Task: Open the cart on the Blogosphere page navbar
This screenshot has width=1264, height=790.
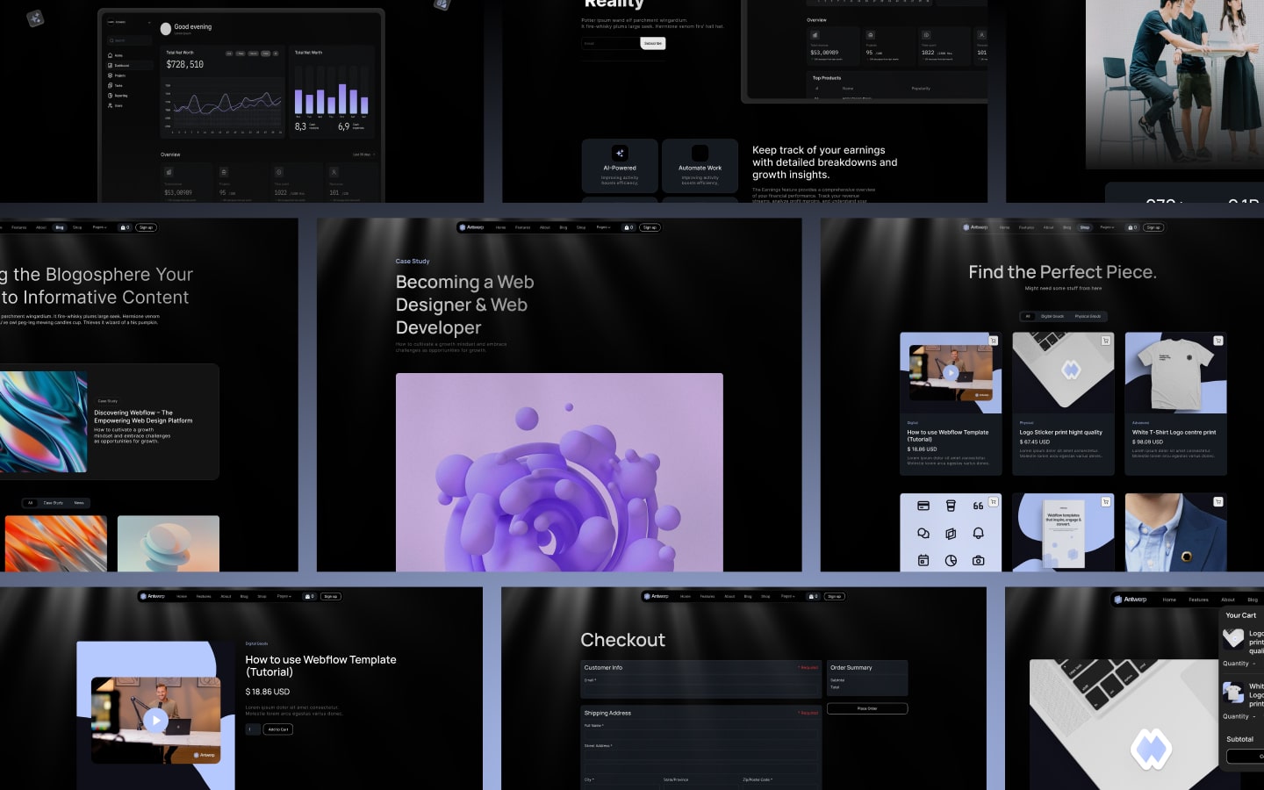Action: [125, 227]
